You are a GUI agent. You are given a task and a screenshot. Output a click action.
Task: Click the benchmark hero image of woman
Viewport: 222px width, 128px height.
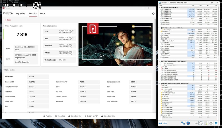(116, 45)
